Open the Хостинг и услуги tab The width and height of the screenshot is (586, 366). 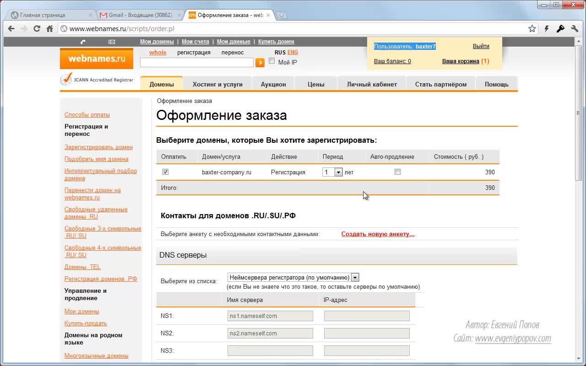click(x=217, y=84)
